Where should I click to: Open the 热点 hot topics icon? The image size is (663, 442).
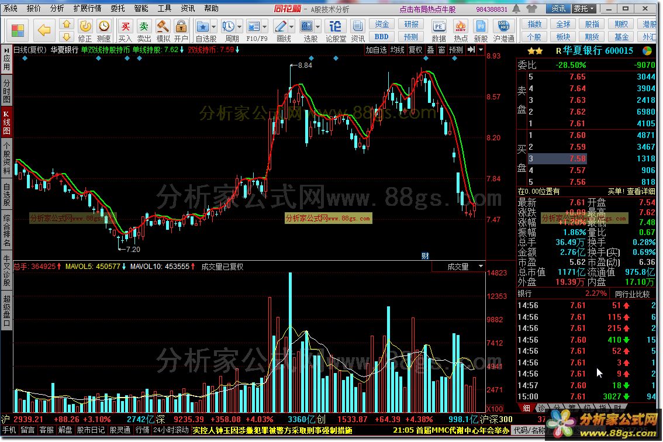461,31
